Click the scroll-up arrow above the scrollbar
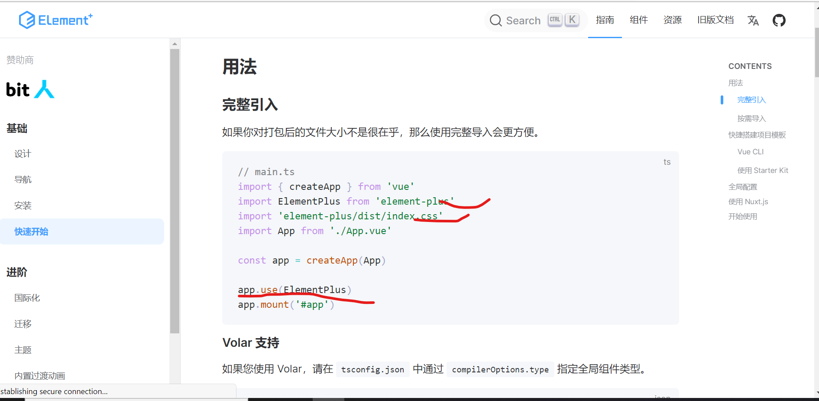Viewport: 819px width, 401px height. (175, 43)
